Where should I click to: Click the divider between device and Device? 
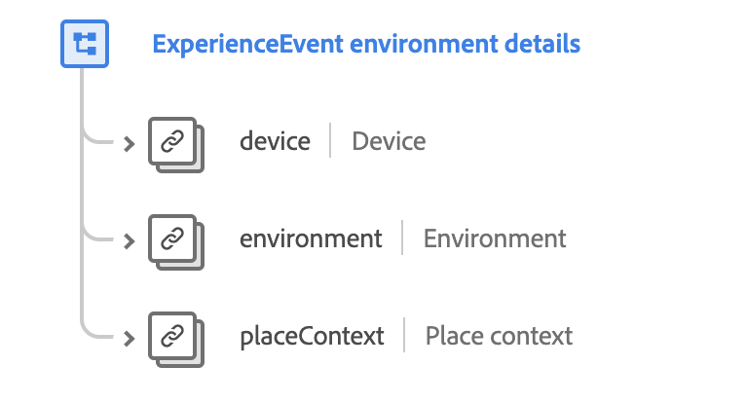[x=330, y=142]
